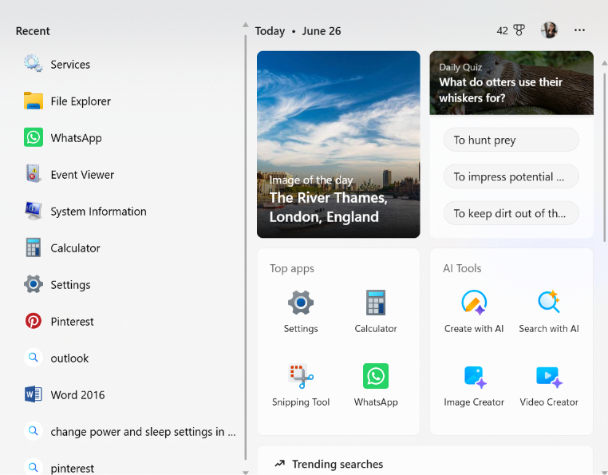Click the System Information text entry
This screenshot has width=608, height=475.
tap(98, 212)
